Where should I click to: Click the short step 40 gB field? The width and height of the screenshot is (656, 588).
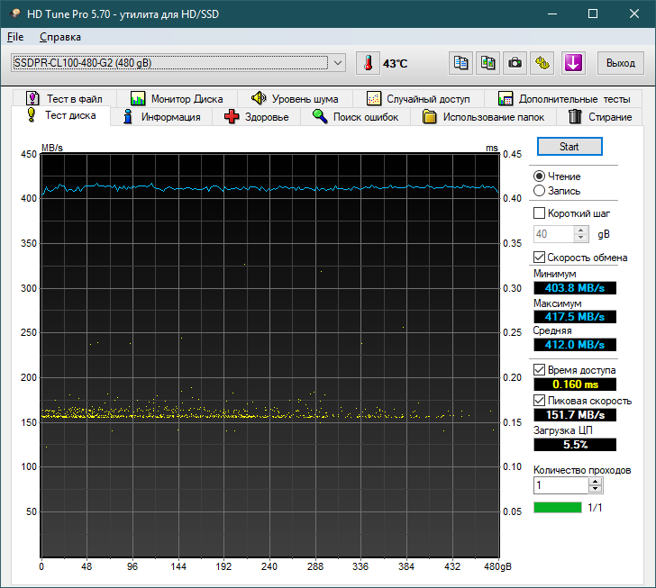tap(553, 234)
